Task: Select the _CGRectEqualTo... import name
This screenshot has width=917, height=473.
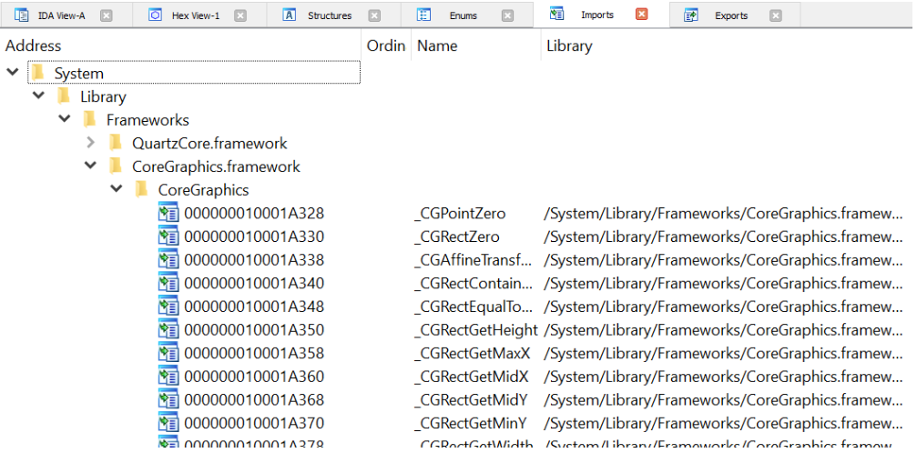Action: coord(474,307)
